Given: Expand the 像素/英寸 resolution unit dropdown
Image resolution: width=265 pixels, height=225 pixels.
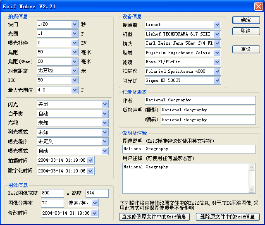Looking at the screenshot, I should click(x=95, y=203).
